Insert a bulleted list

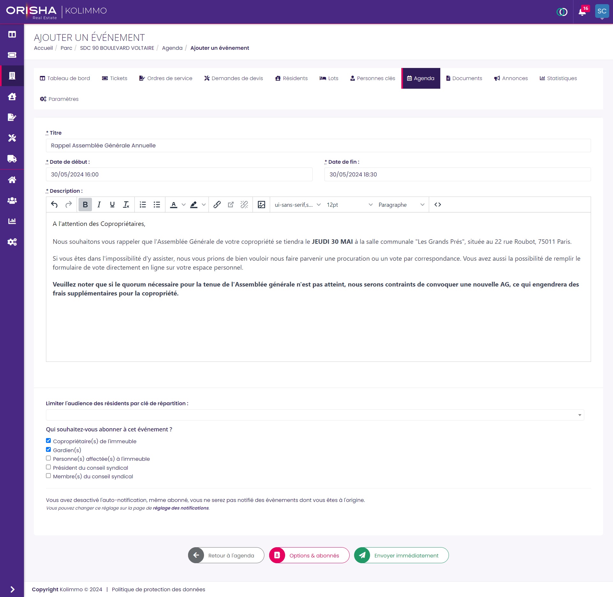pos(156,205)
